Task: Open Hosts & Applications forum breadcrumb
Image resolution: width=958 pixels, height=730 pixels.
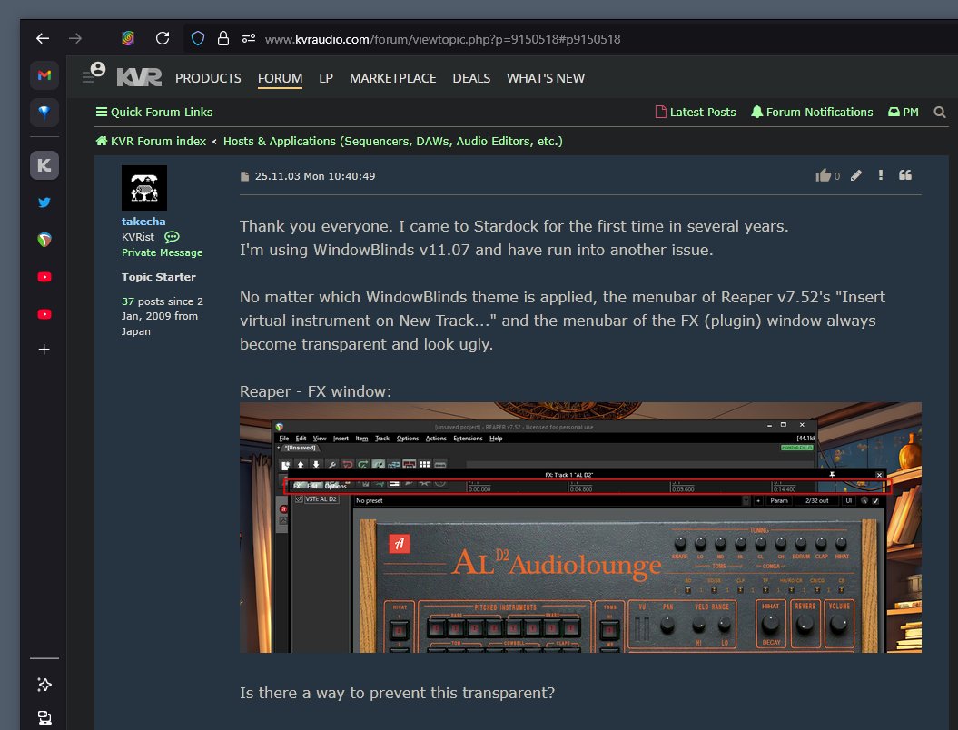Action: click(393, 141)
